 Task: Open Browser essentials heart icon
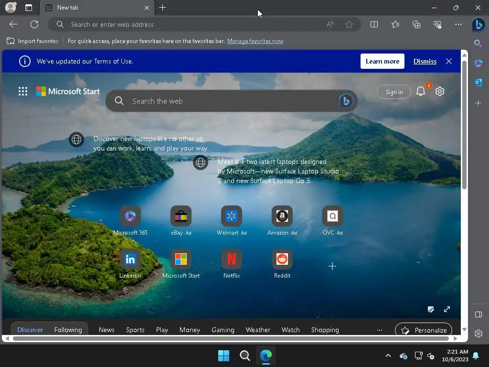[x=437, y=24]
